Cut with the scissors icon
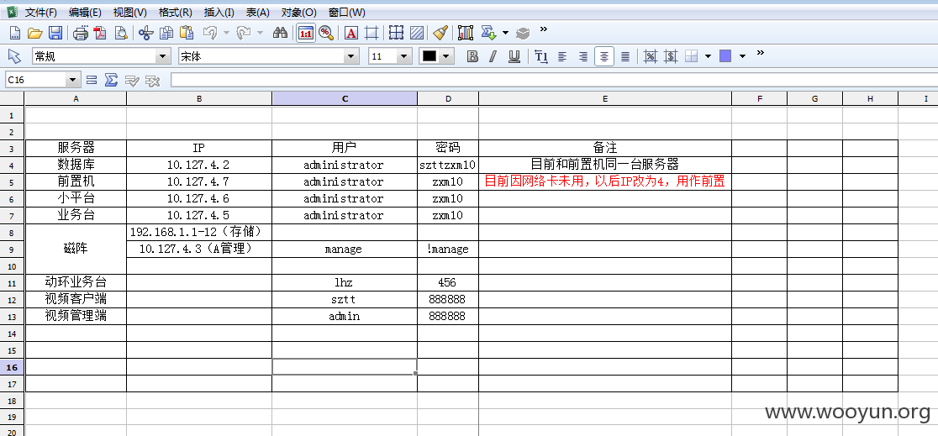Viewport: 938px width, 436px height. 146,33
